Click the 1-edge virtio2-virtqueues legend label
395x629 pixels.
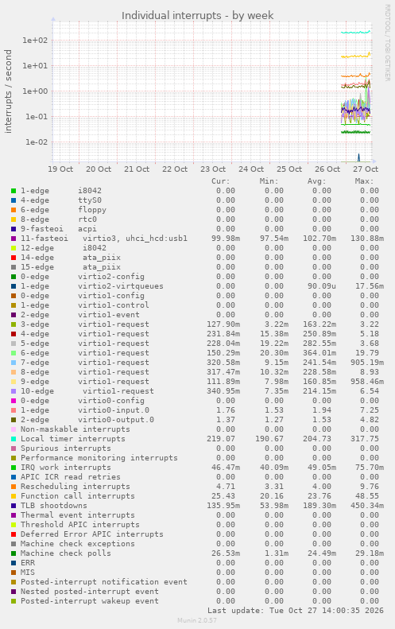pos(92,286)
